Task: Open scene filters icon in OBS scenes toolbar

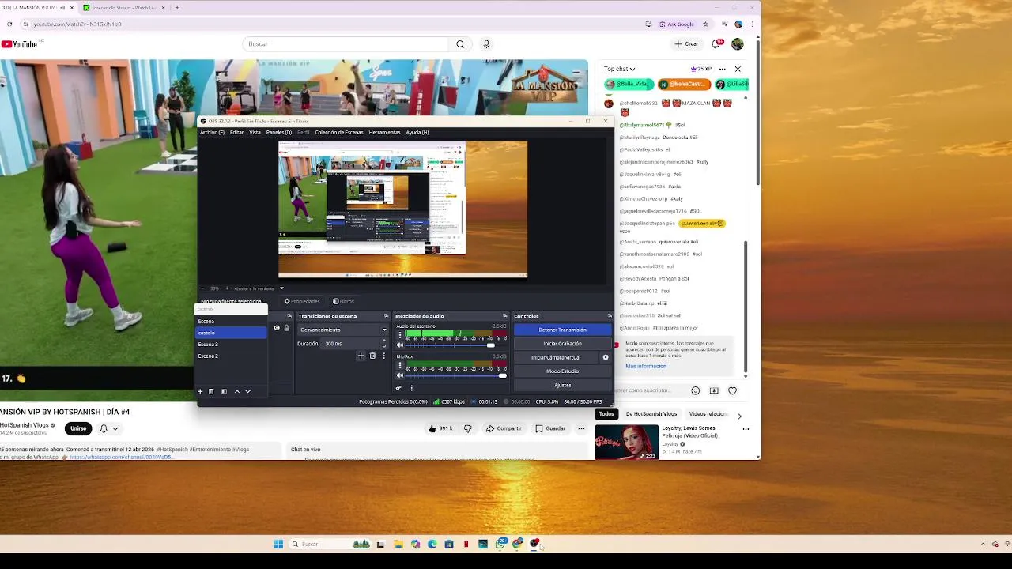Action: [224, 391]
